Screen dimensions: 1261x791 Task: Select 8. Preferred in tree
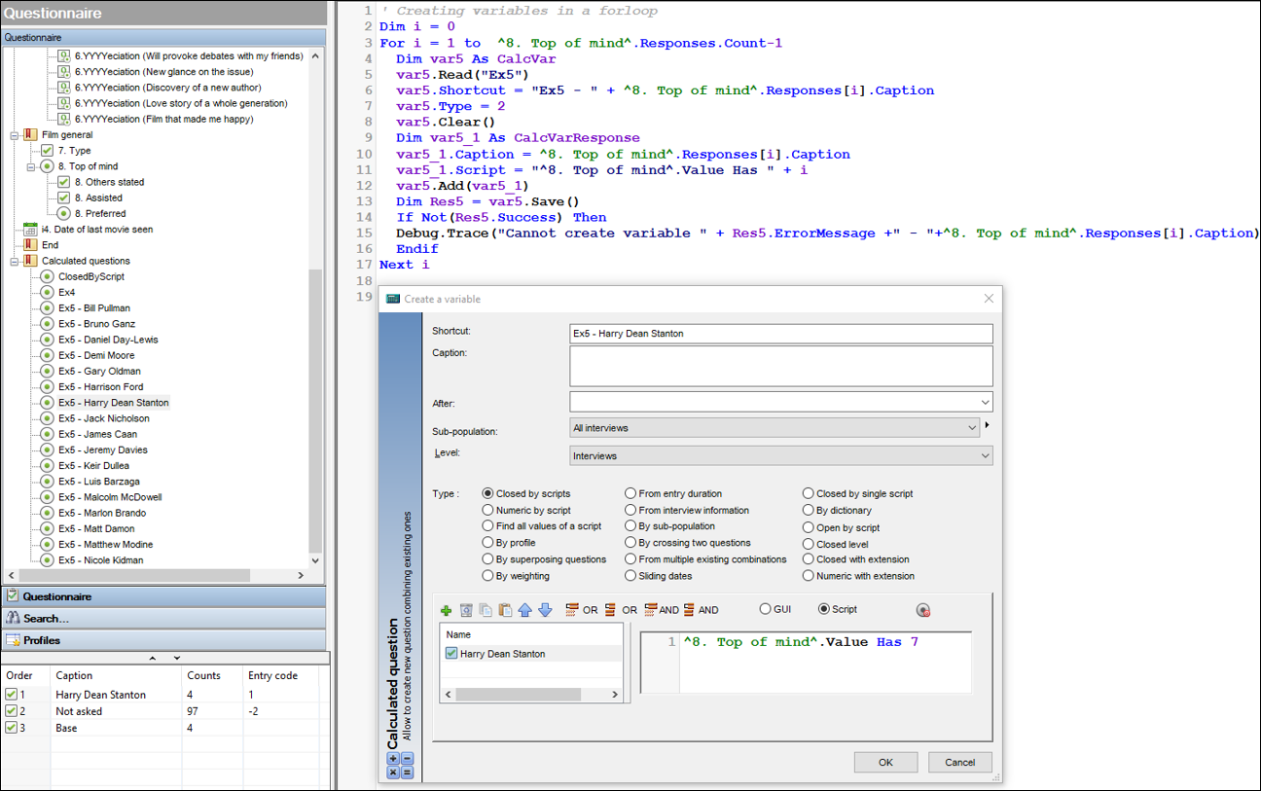click(100, 213)
